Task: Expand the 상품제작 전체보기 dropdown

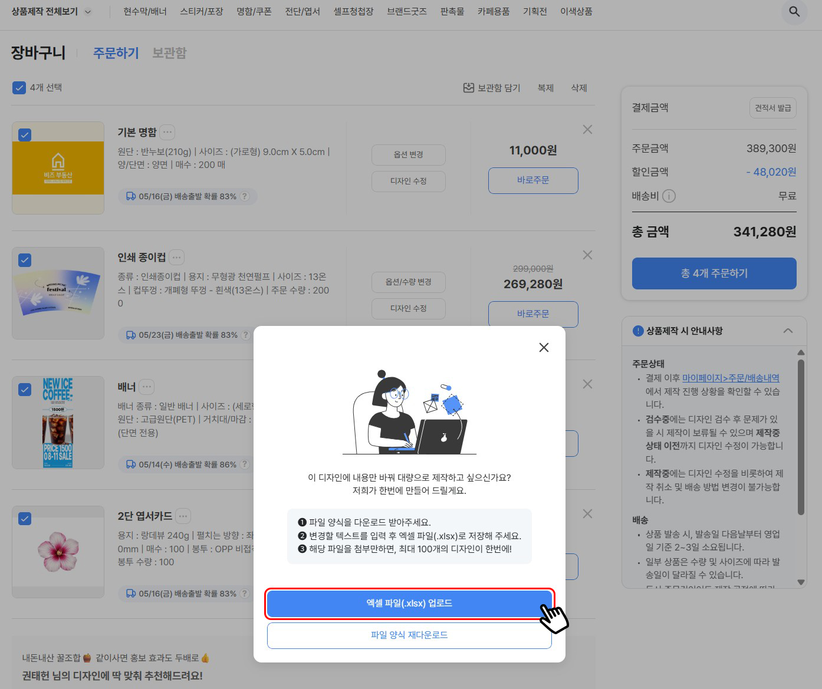Action: tap(86, 11)
